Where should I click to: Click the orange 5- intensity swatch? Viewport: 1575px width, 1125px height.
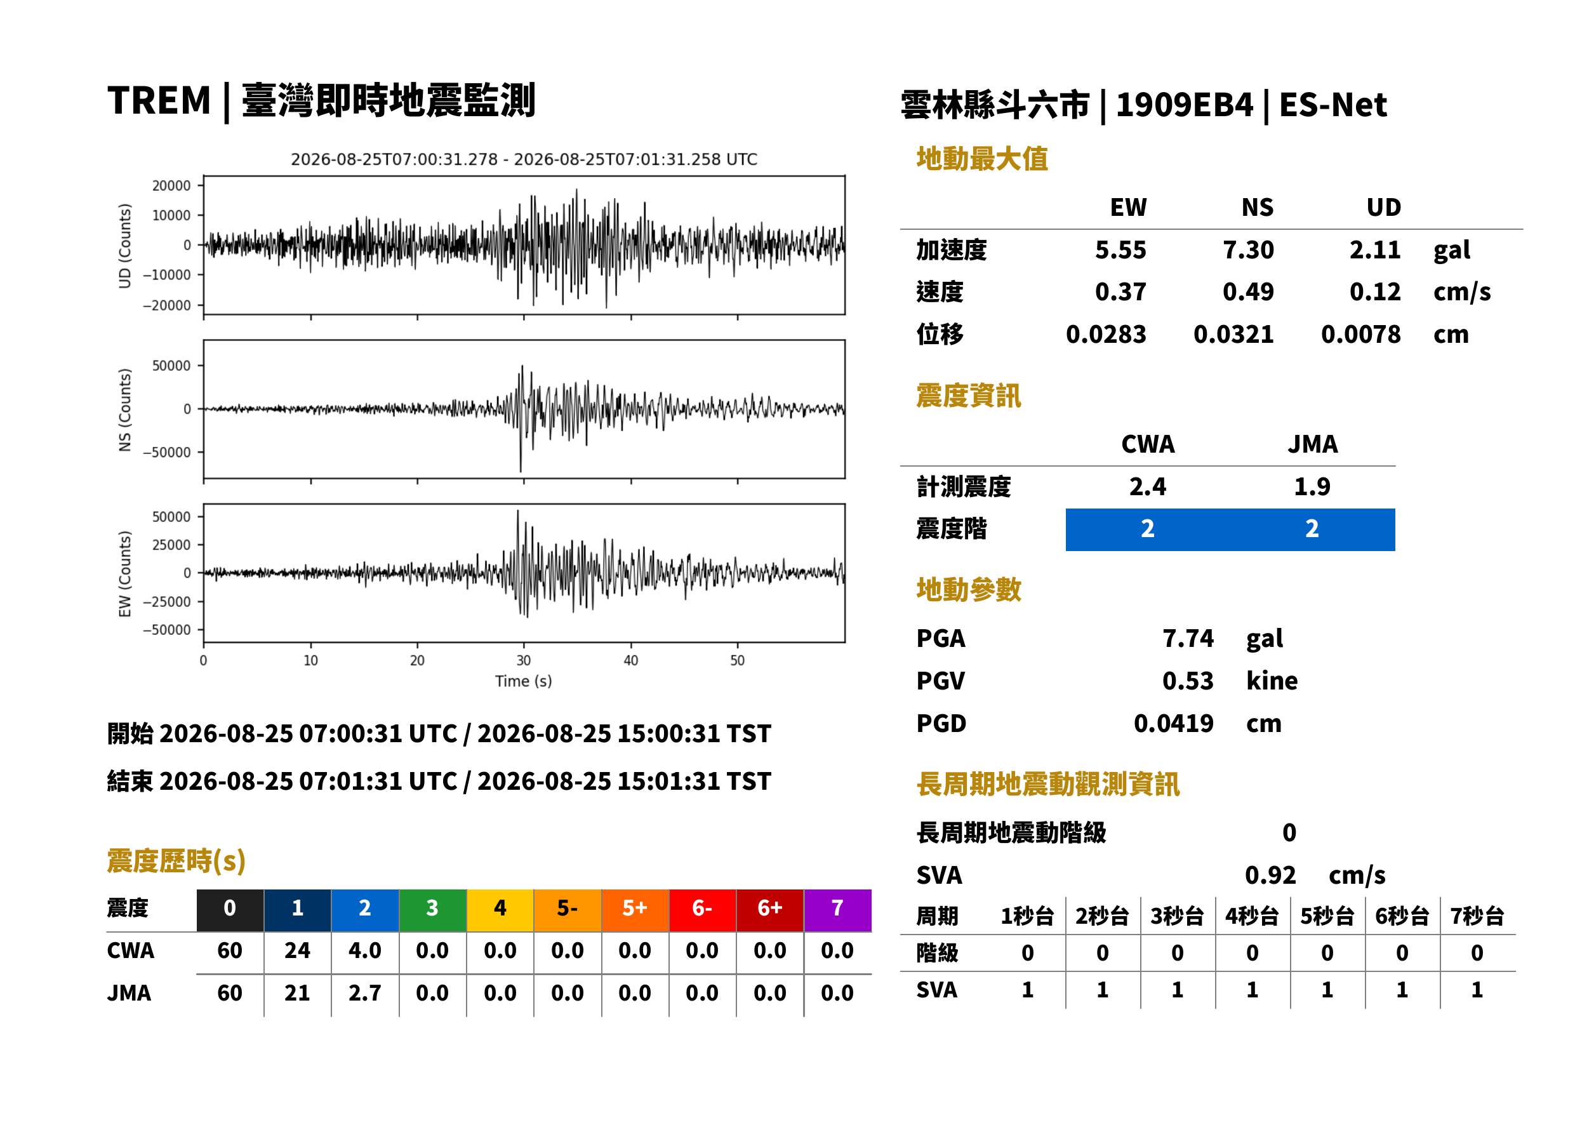[x=568, y=910]
